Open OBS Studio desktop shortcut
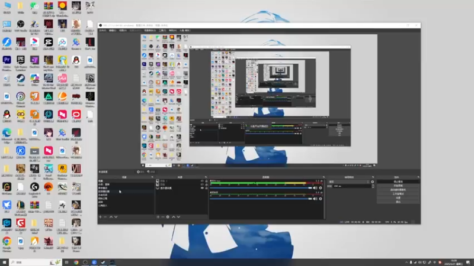Viewport: 474px width, 266px height. pyautogui.click(x=21, y=26)
